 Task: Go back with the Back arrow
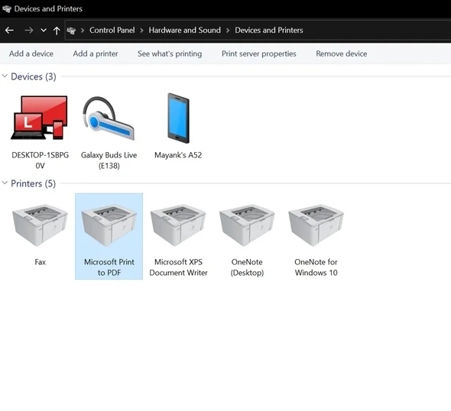pyautogui.click(x=9, y=31)
